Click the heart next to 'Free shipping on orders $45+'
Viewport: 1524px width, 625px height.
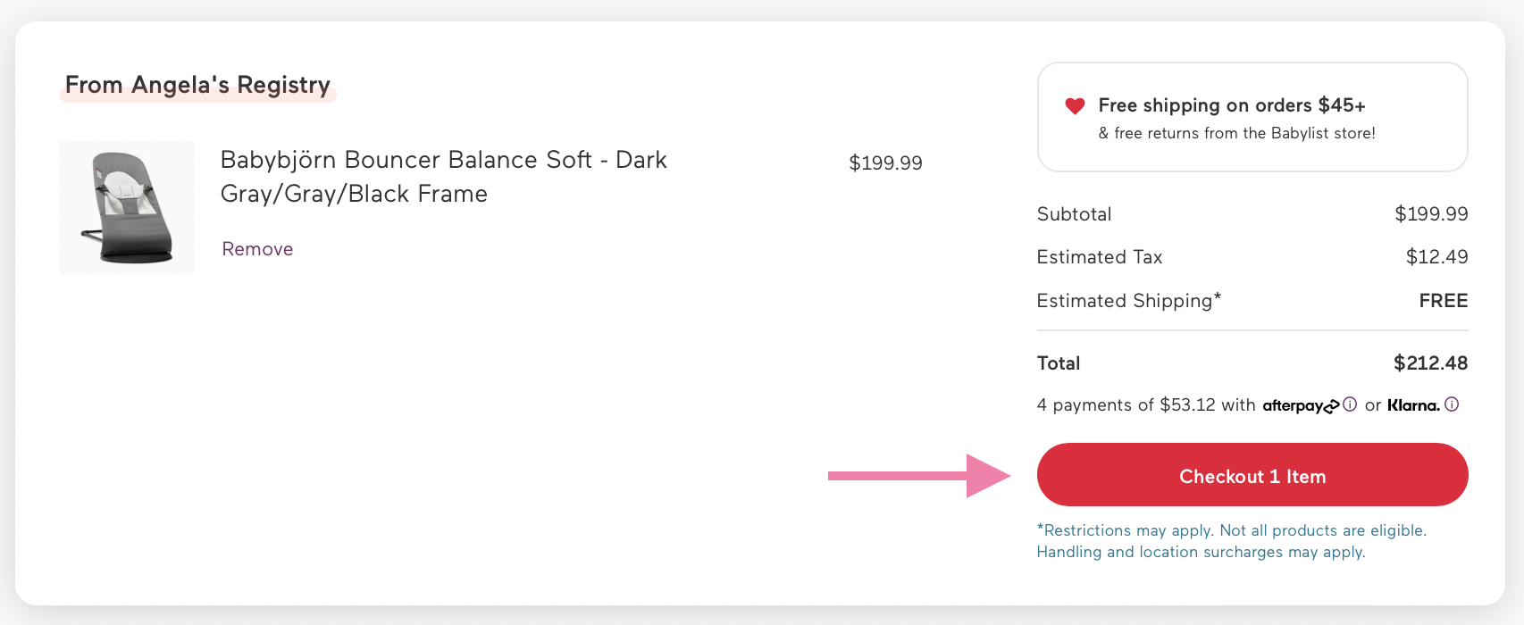(x=1075, y=105)
